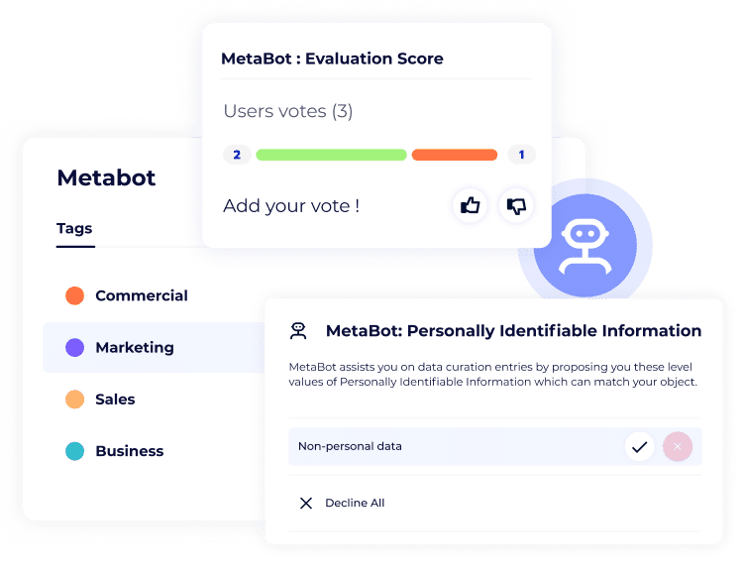This screenshot has height=576, width=743.
Task: Reject Non-personal data with pink X
Action: pyautogui.click(x=678, y=447)
